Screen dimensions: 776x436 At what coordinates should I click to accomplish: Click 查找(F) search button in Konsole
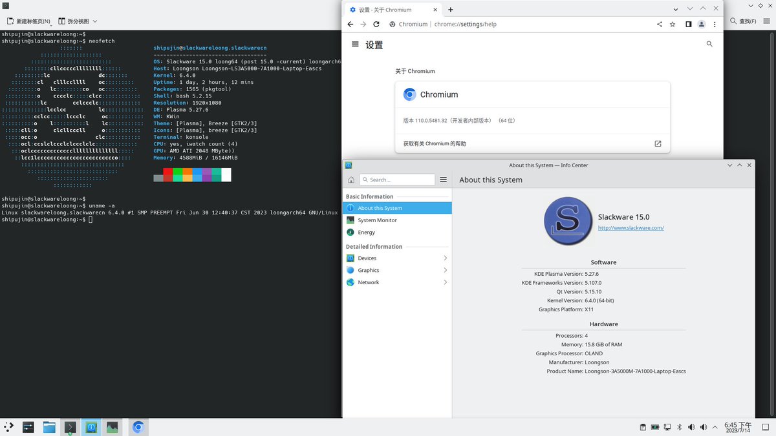point(744,21)
